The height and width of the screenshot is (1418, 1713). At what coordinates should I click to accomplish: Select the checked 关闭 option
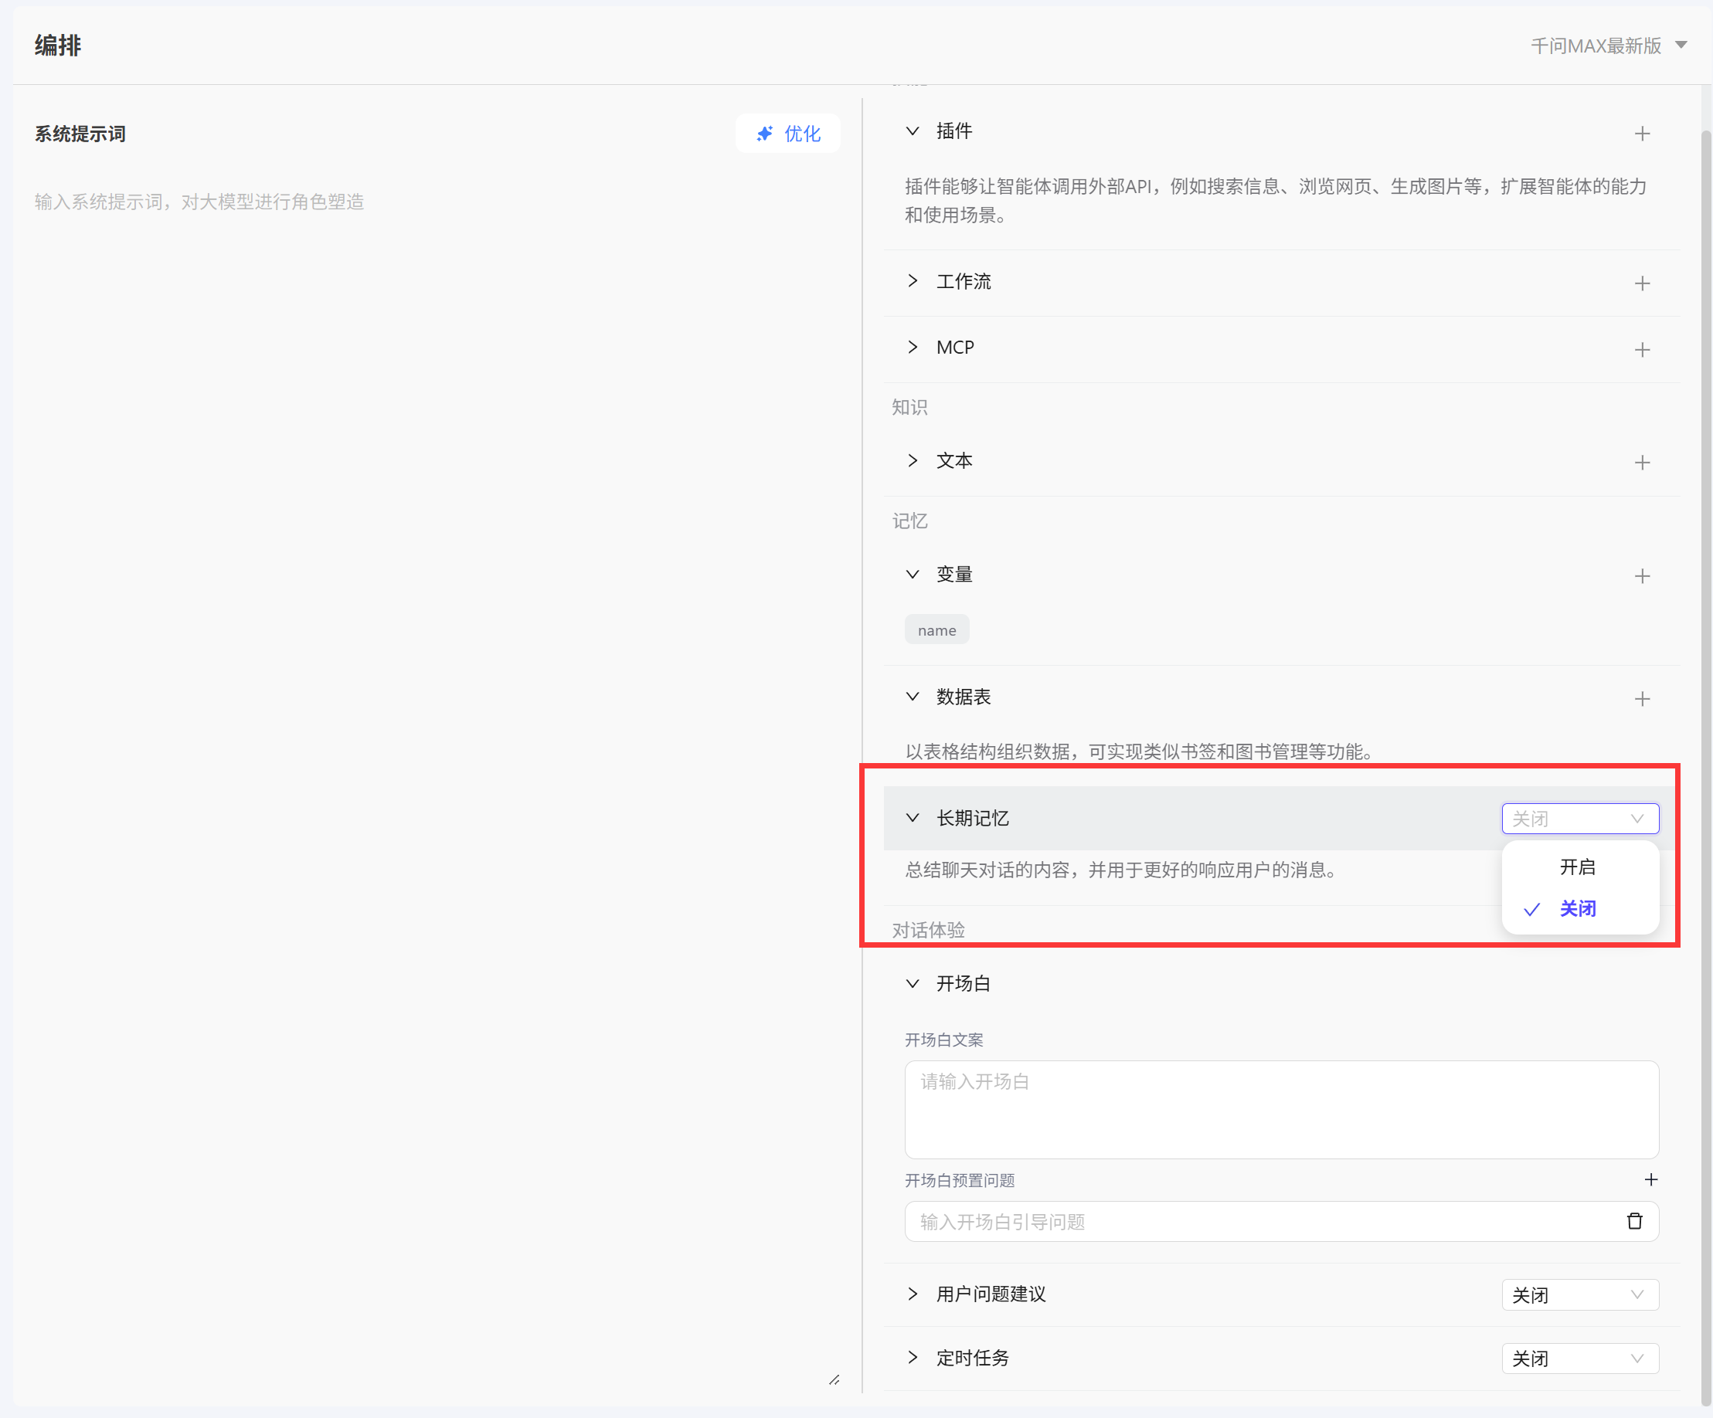point(1577,908)
